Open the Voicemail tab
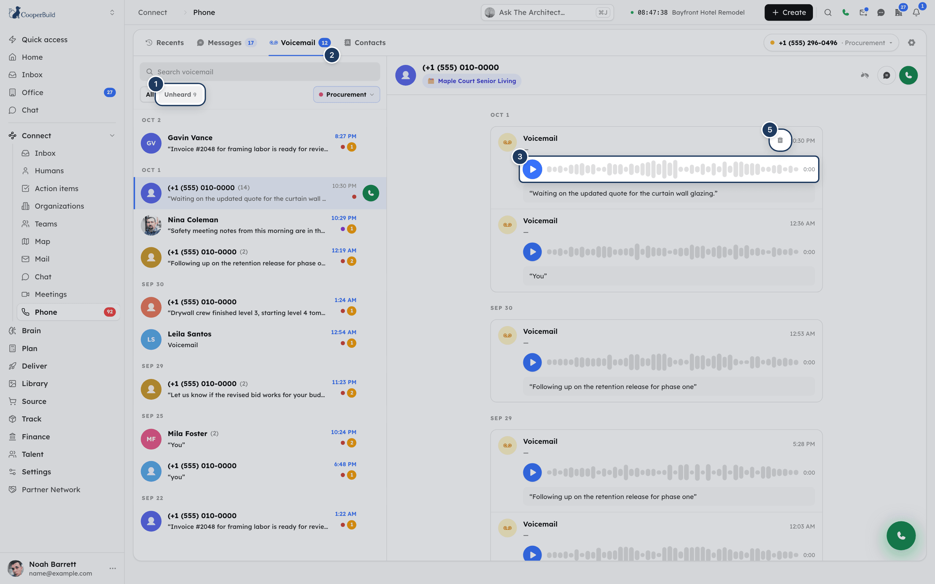 300,43
